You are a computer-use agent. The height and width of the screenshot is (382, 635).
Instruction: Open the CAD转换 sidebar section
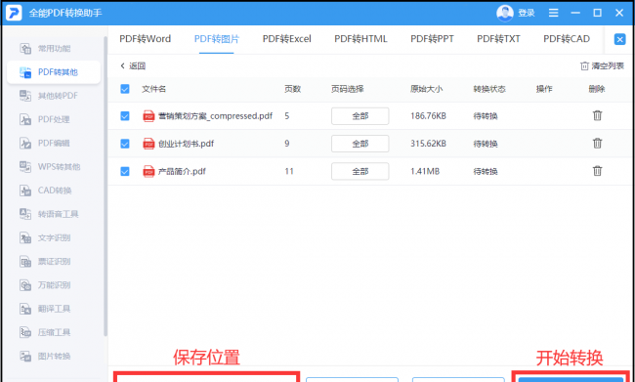(46, 191)
